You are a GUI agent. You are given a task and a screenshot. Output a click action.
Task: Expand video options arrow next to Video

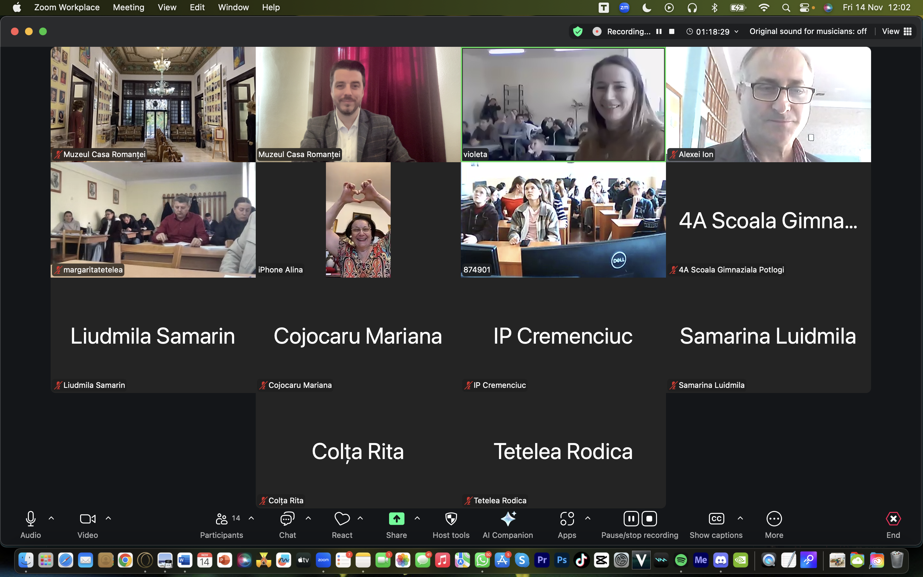(108, 518)
